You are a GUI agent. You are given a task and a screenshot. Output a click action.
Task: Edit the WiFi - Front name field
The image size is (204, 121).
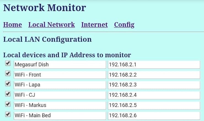point(60,75)
